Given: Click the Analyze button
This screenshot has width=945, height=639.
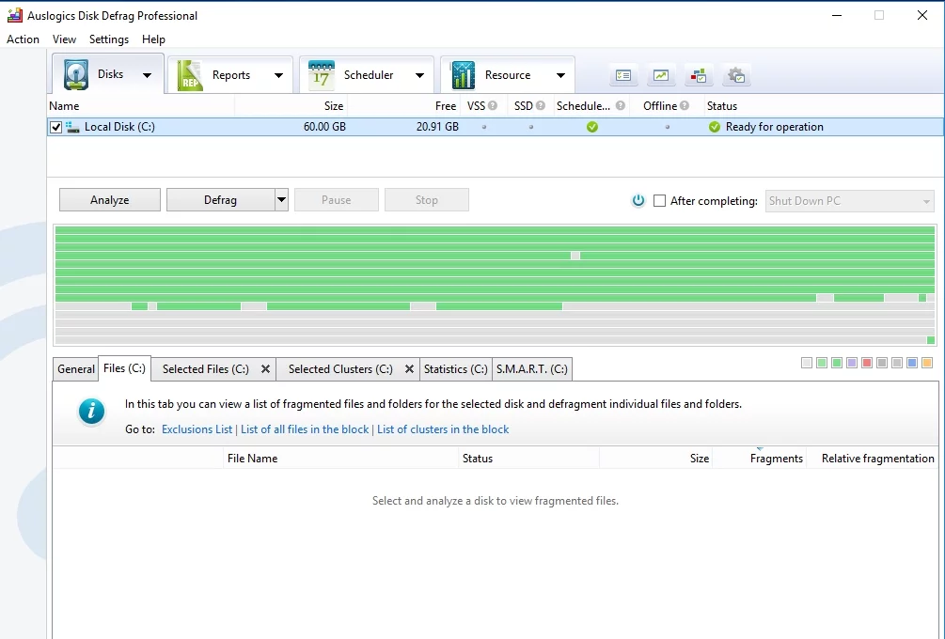Looking at the screenshot, I should [110, 200].
